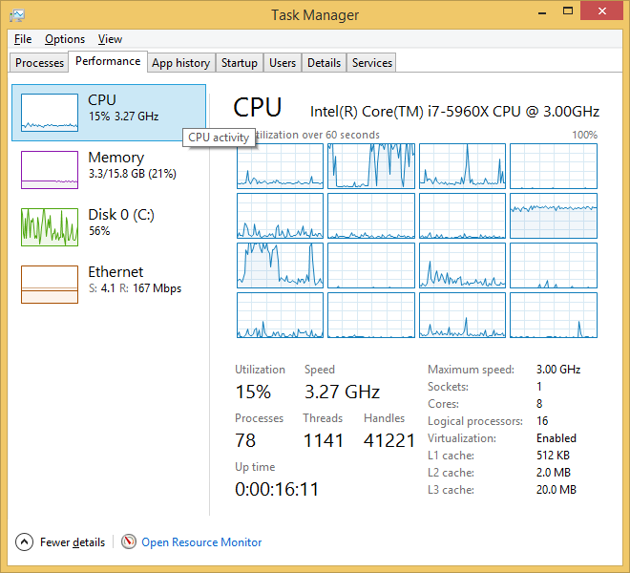Select the CPU mini graph in sidebar
This screenshot has height=573, width=630.
(50, 113)
